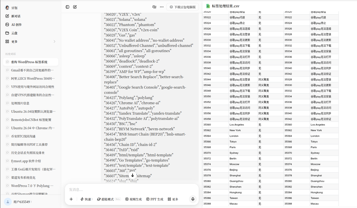357x208 pixels.
Task: Click chat bubble icon beside 处理图片信息
Action: coord(7,103)
